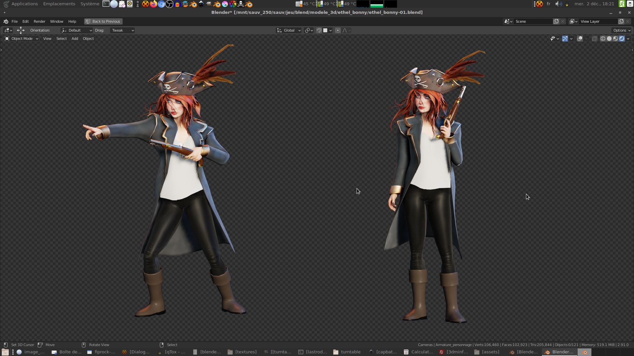Screen dimensions: 634x356
Task: Select material preview shading mode
Action: (616, 39)
